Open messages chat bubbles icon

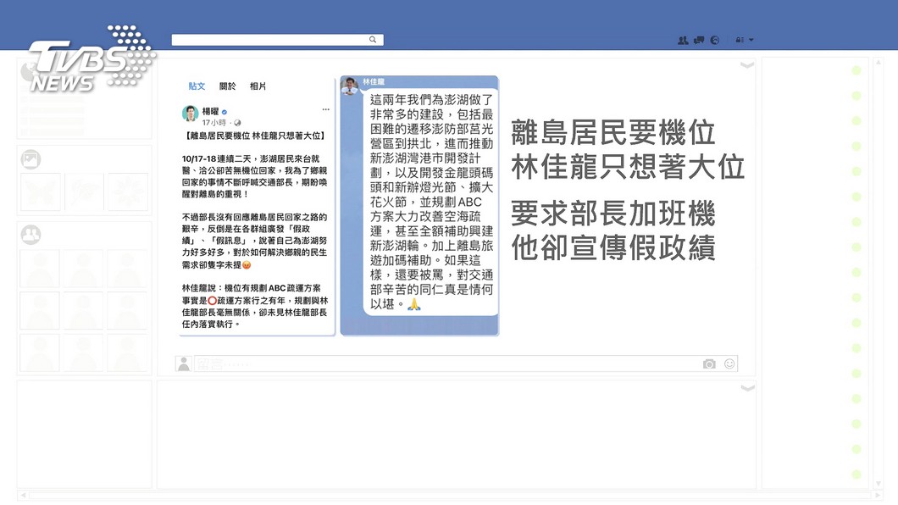699,40
